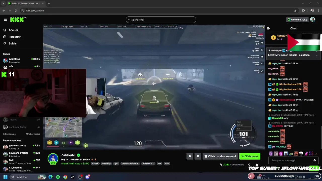The image size is (322, 181).
Task: Click Obtenir KICKs button
Action: click(x=297, y=20)
